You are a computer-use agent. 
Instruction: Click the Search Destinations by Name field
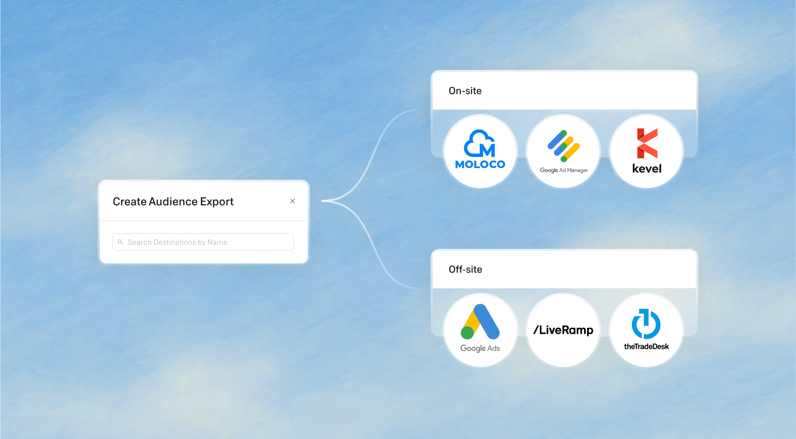tap(203, 242)
